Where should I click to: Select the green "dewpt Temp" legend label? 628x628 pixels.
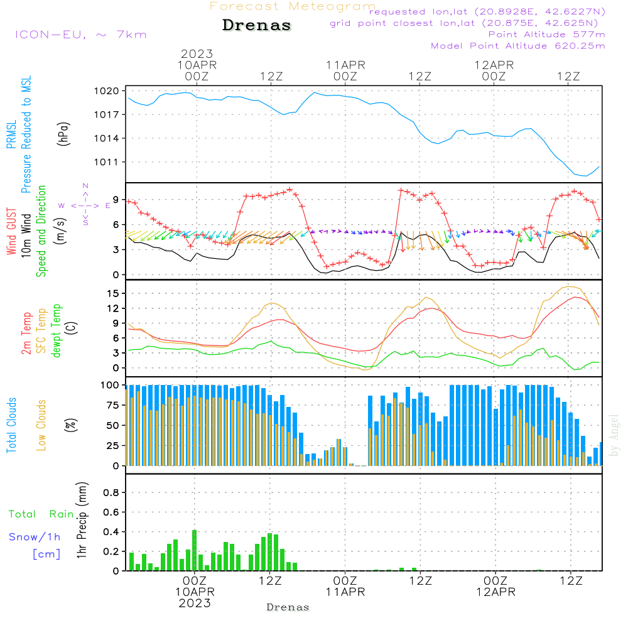point(56,330)
